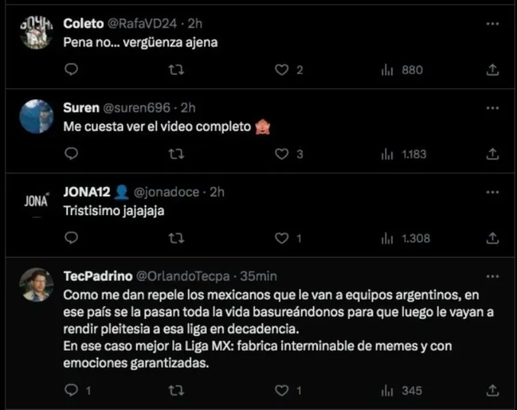Click the monkey emoji in Suren's tweet
The width and height of the screenshot is (517, 410).
[261, 127]
